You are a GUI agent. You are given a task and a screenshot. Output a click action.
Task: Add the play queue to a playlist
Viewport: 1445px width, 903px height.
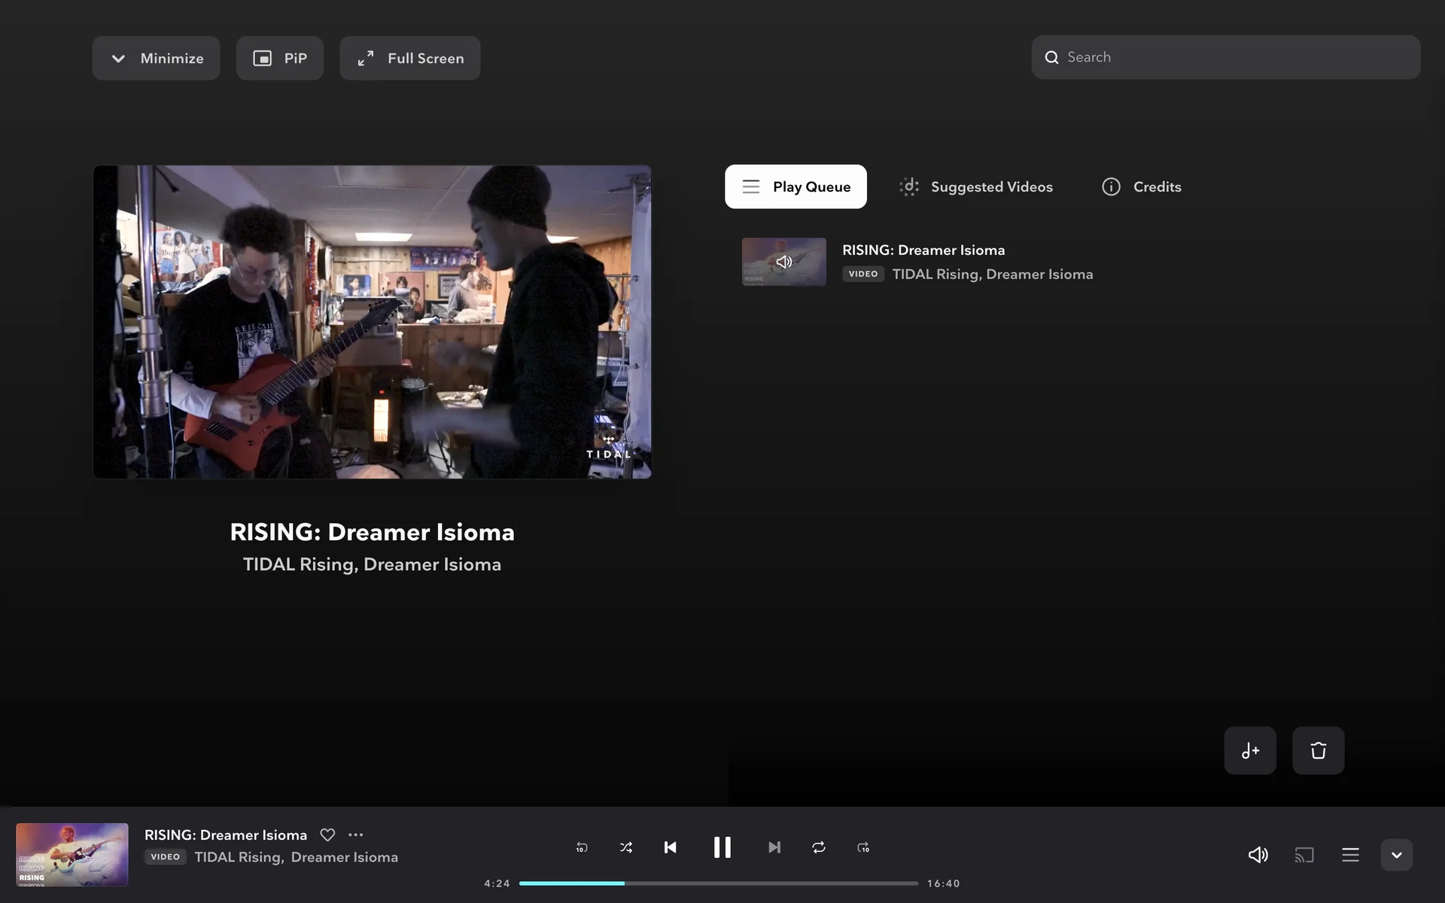[1250, 750]
